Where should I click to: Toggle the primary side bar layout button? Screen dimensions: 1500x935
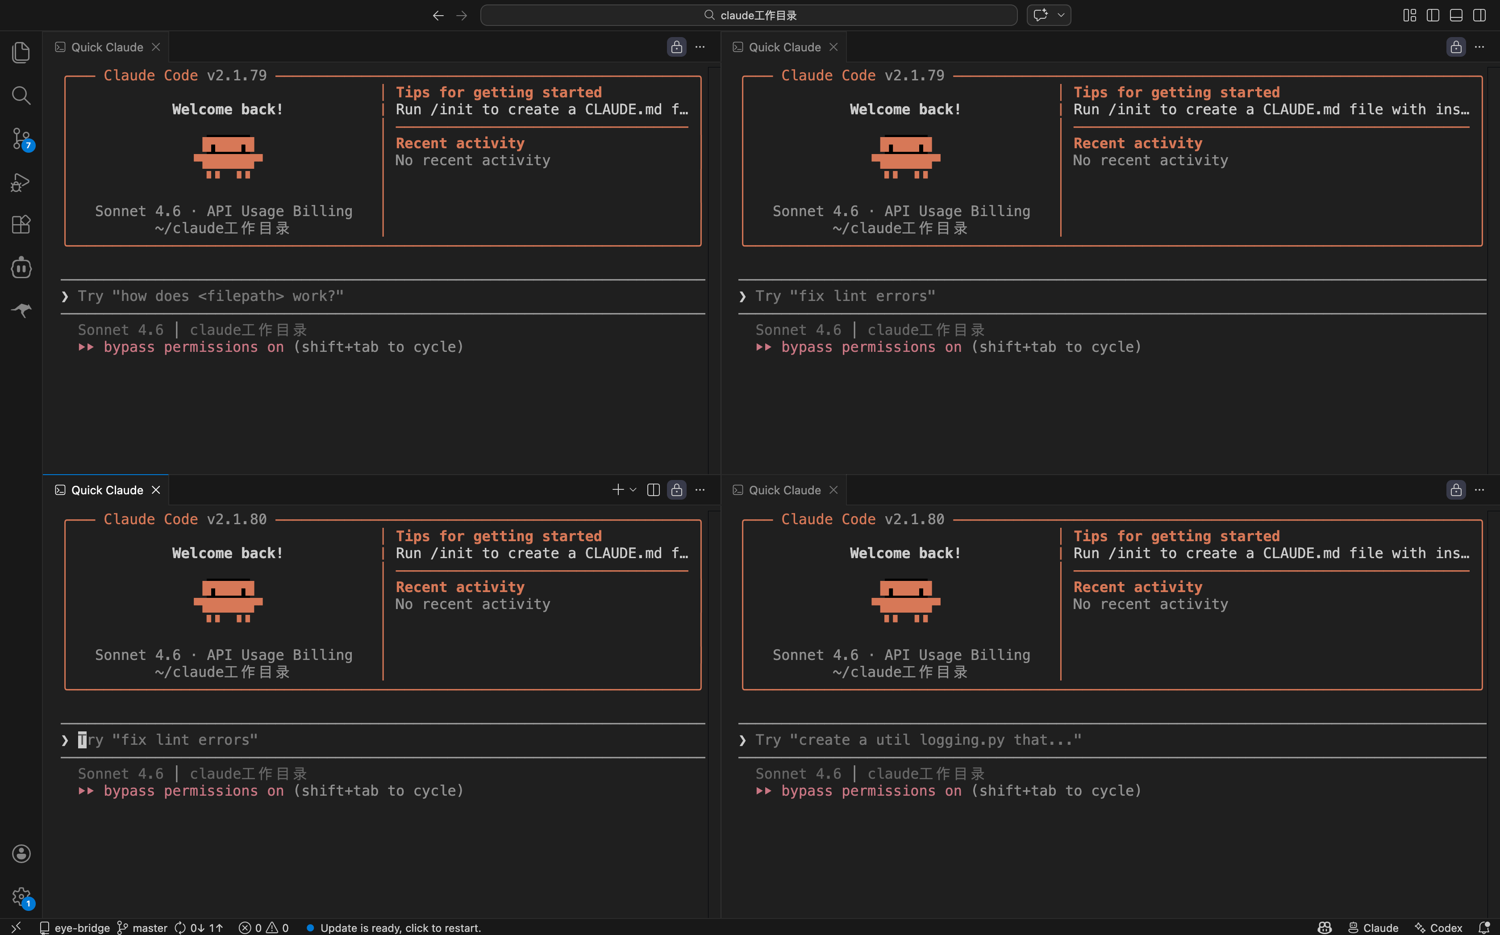[x=1433, y=16]
